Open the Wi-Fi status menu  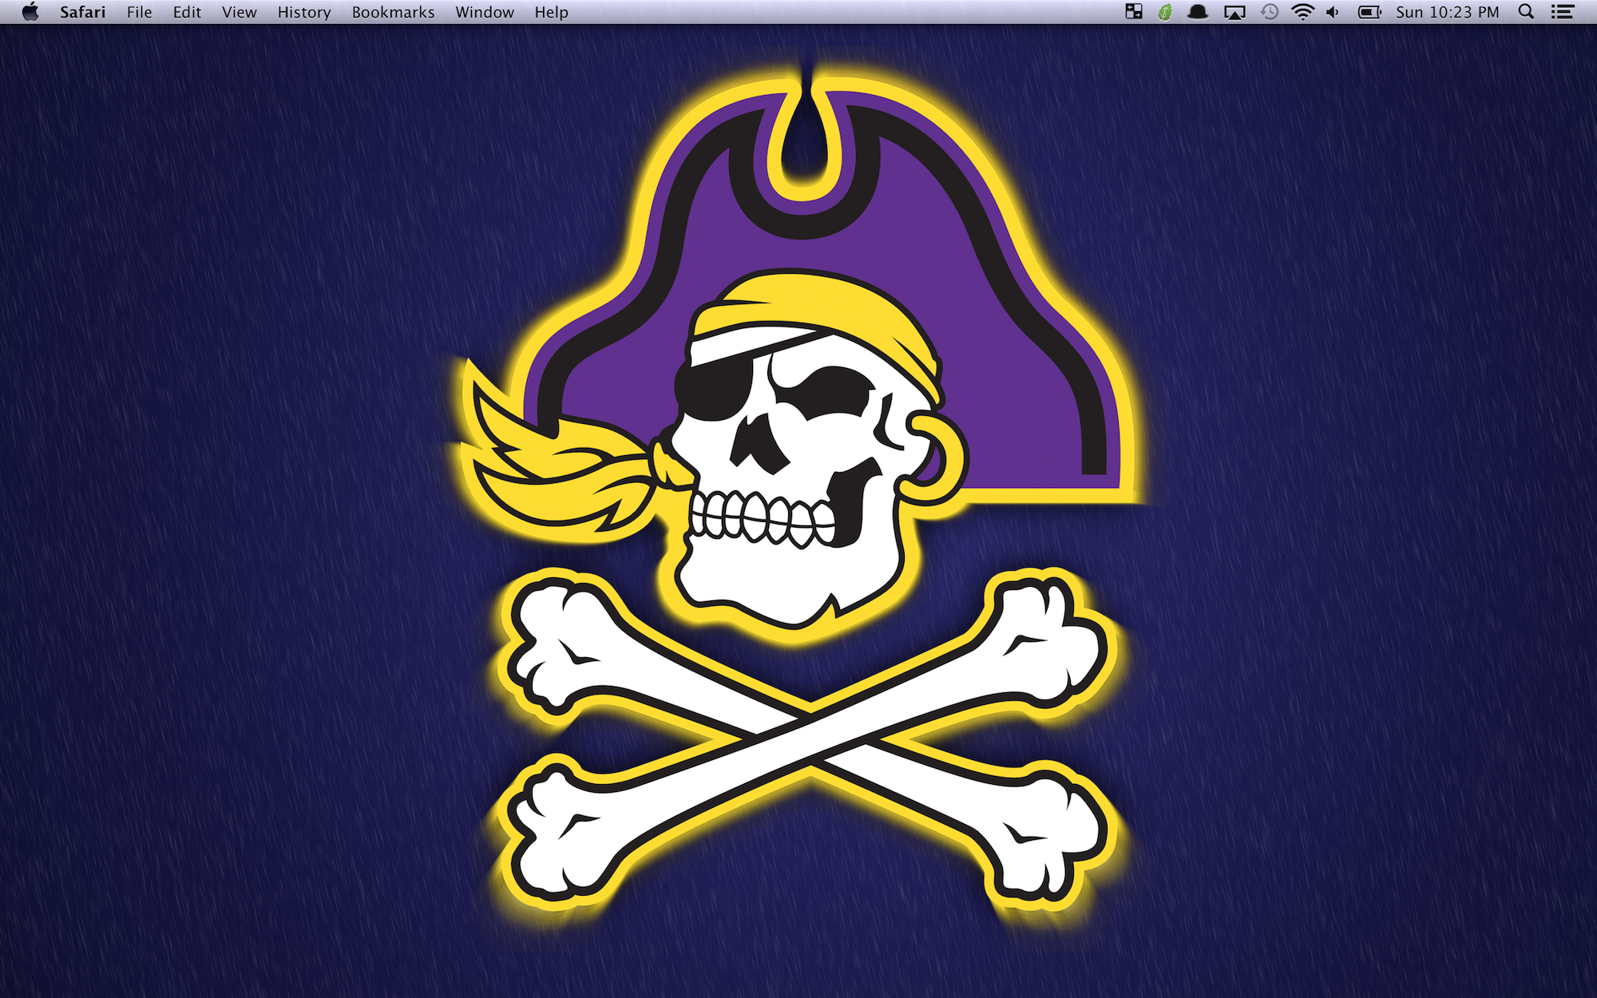coord(1302,12)
